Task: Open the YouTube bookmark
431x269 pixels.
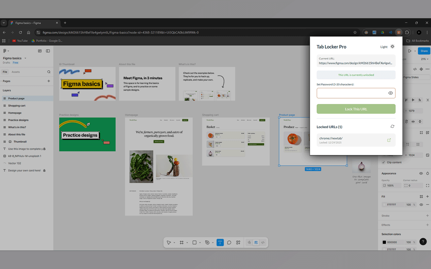Action: pyautogui.click(x=20, y=41)
